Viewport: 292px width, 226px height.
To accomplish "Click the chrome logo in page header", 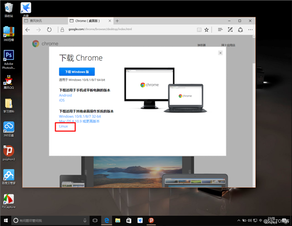I will [x=45, y=44].
